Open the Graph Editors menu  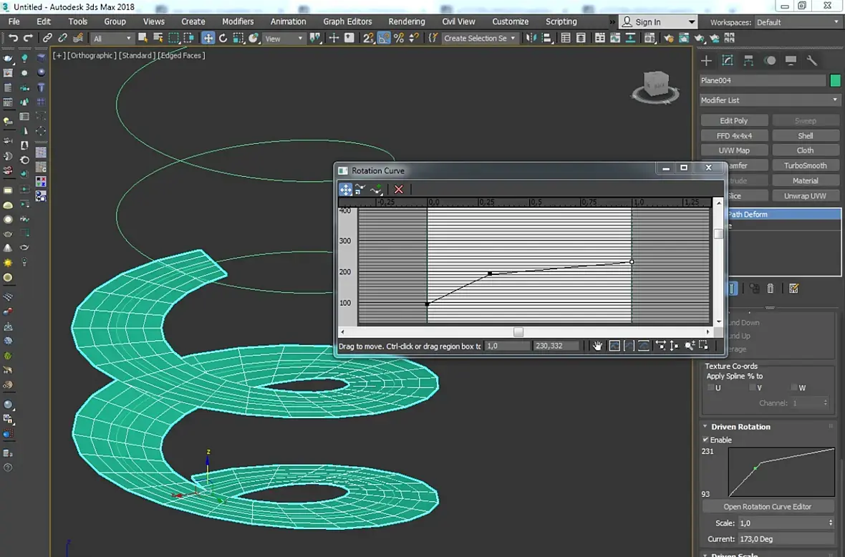click(x=347, y=21)
